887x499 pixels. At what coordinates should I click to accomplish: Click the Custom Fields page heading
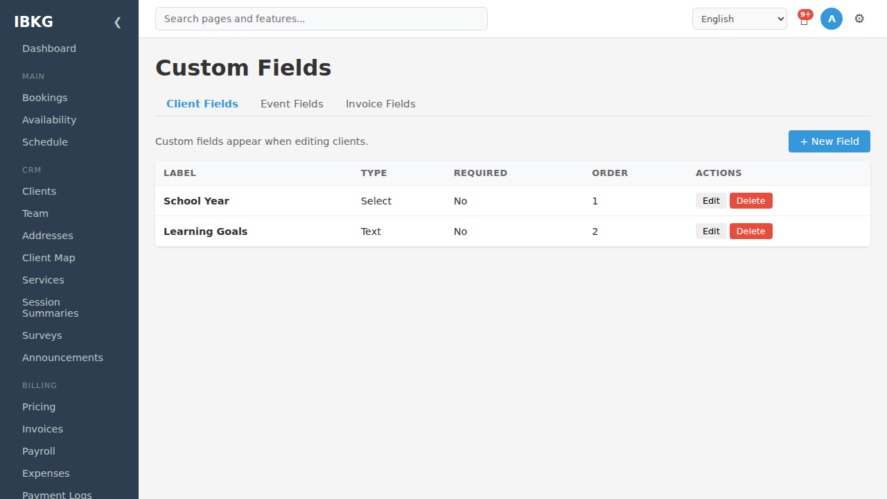(x=243, y=68)
